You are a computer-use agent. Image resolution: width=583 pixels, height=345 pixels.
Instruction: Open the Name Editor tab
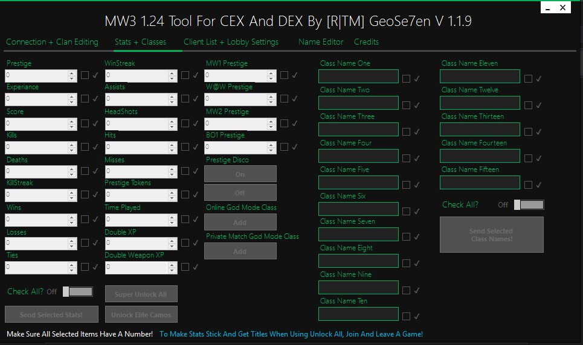pyautogui.click(x=321, y=42)
